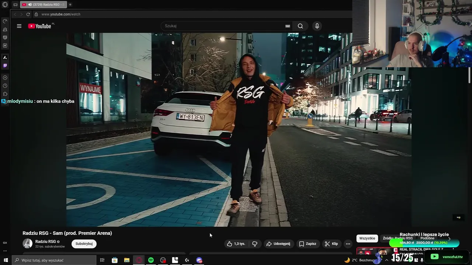Switch to Opera GX on the taskbar
Viewport: 472px width, 265px height.
[139, 260]
